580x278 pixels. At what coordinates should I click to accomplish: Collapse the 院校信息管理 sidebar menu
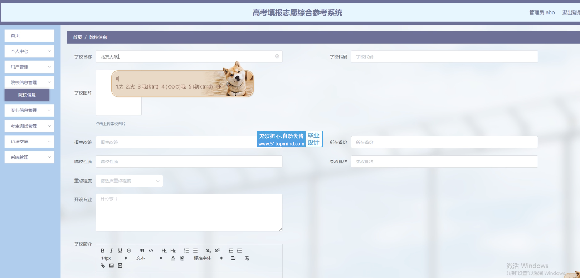[29, 82]
